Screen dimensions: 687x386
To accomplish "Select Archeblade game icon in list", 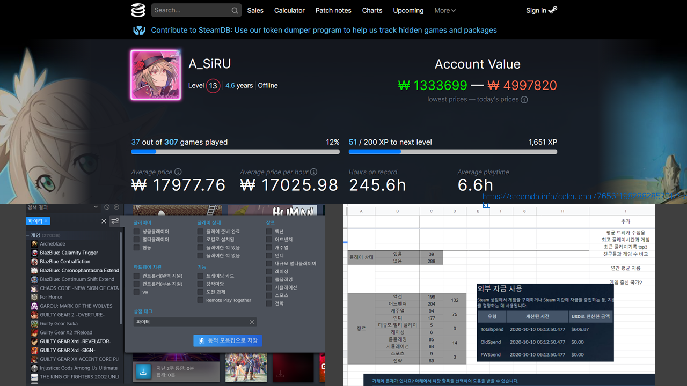I will (x=34, y=244).
